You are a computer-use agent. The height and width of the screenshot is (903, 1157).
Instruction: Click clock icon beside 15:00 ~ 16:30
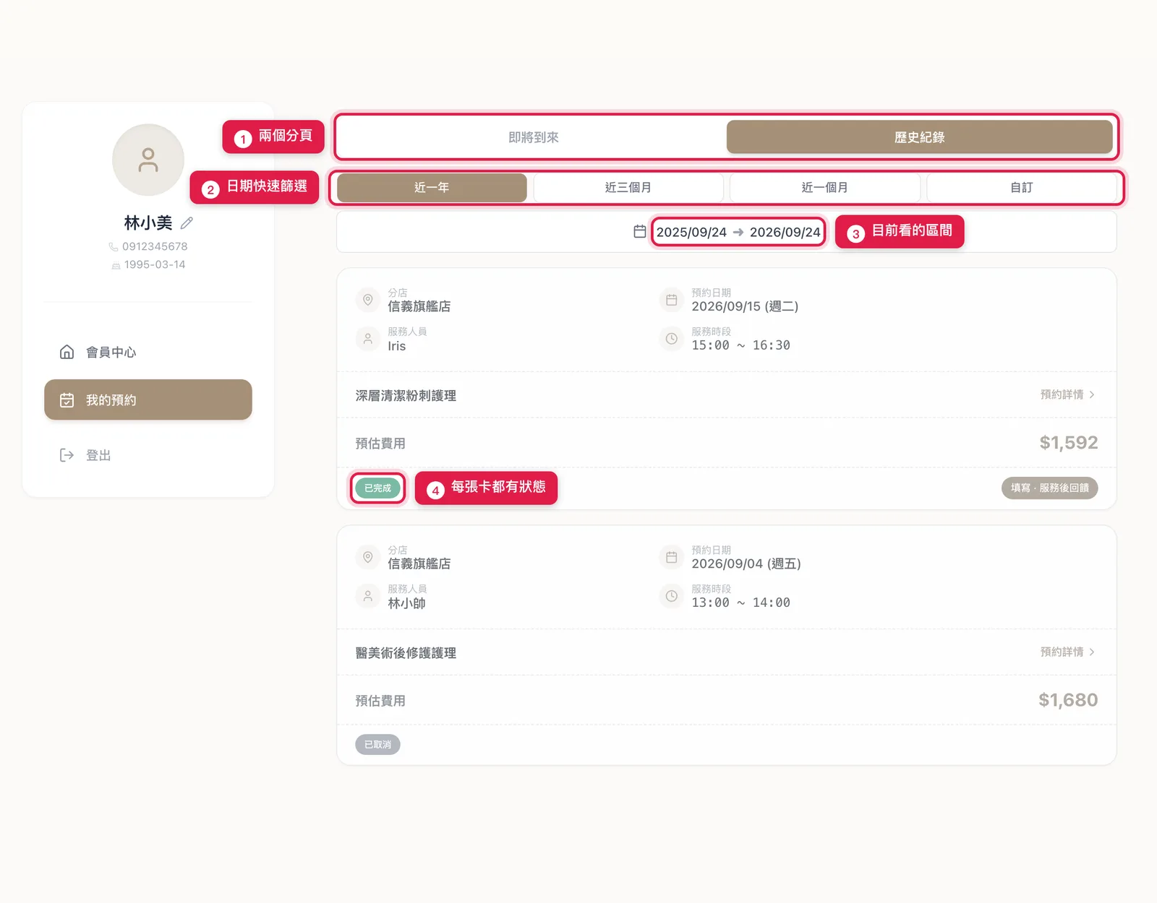click(672, 339)
